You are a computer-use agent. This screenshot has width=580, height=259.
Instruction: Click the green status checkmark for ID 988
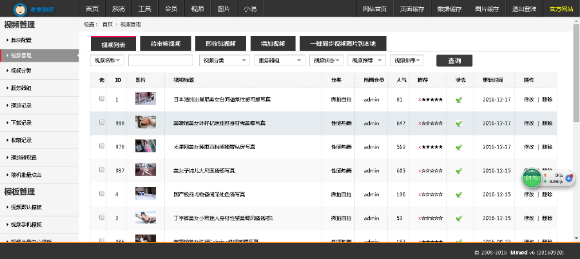[459, 123]
